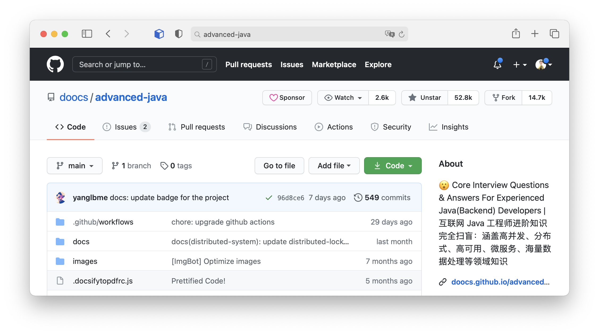Click the .docsifytopdfrc.js file icon
This screenshot has width=599, height=335.
click(x=60, y=281)
